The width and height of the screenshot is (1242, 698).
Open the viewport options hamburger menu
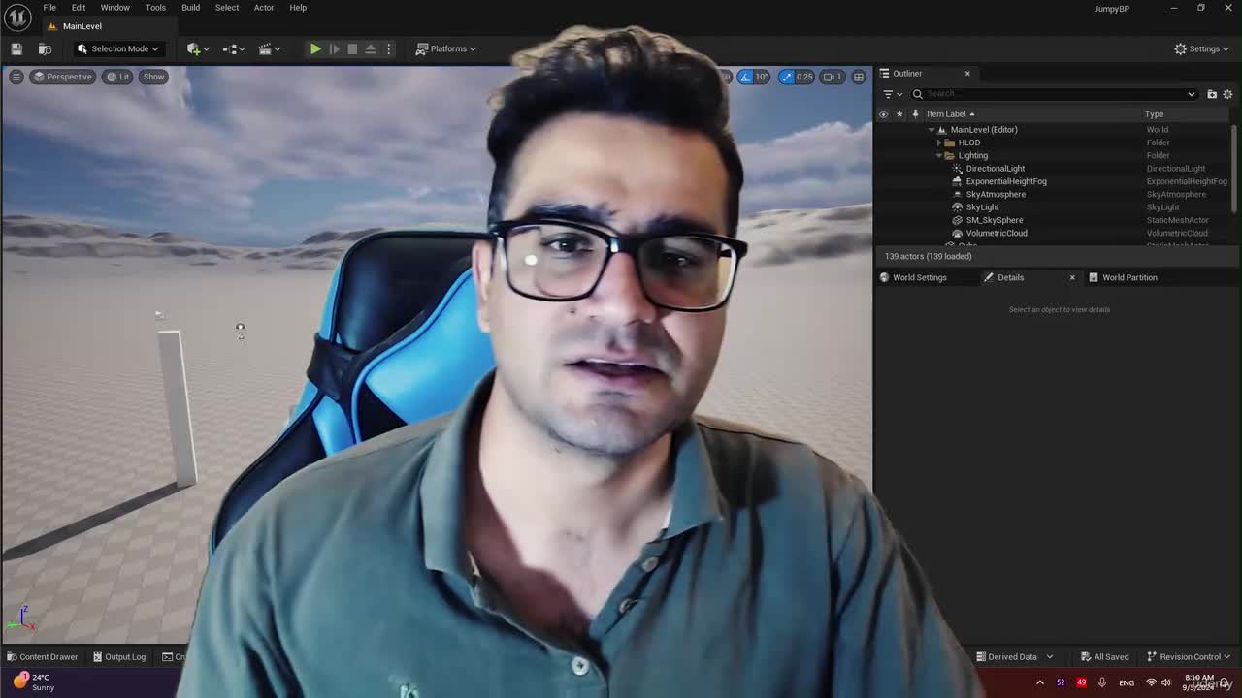pyautogui.click(x=16, y=77)
